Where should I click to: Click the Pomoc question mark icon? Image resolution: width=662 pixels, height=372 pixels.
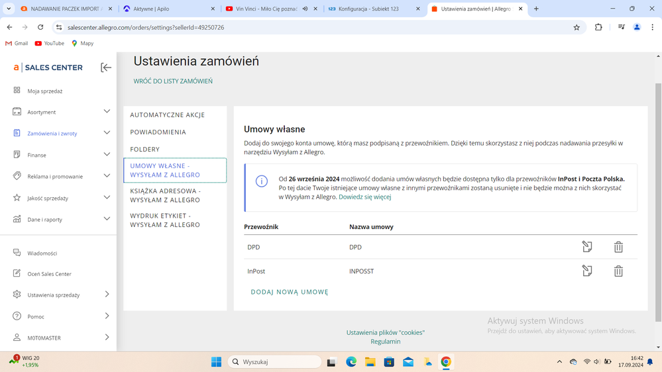pyautogui.click(x=17, y=316)
